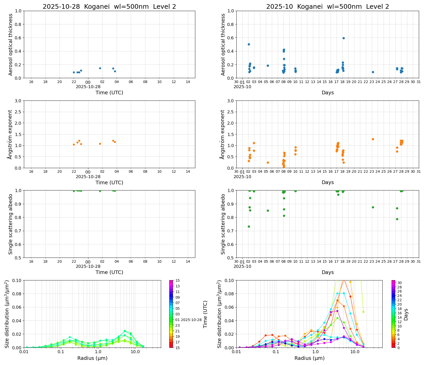Select the day 23 point in monthly albedo plot

[x=373, y=207]
